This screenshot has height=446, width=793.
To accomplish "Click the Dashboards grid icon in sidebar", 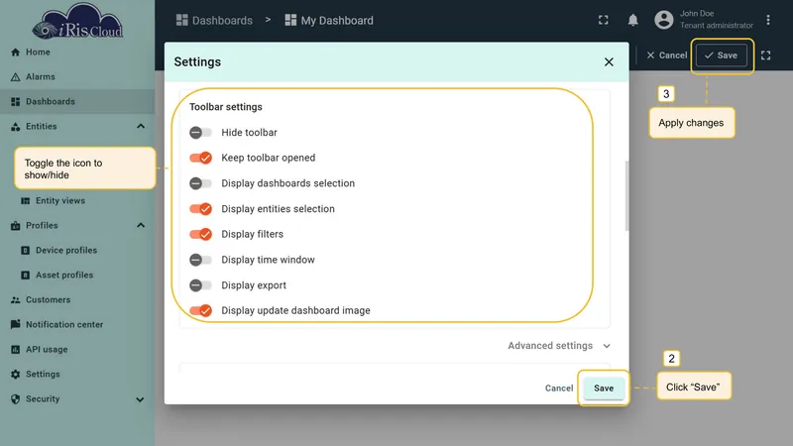I will (x=15, y=102).
